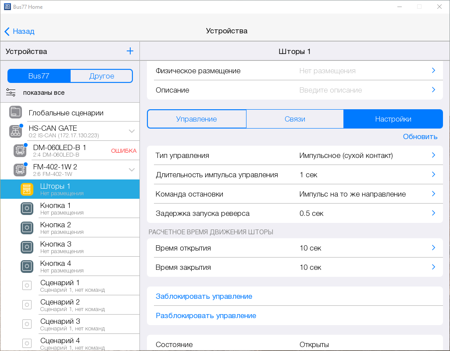450x351 pixels.
Task: Click the Обновить link
Action: point(420,136)
